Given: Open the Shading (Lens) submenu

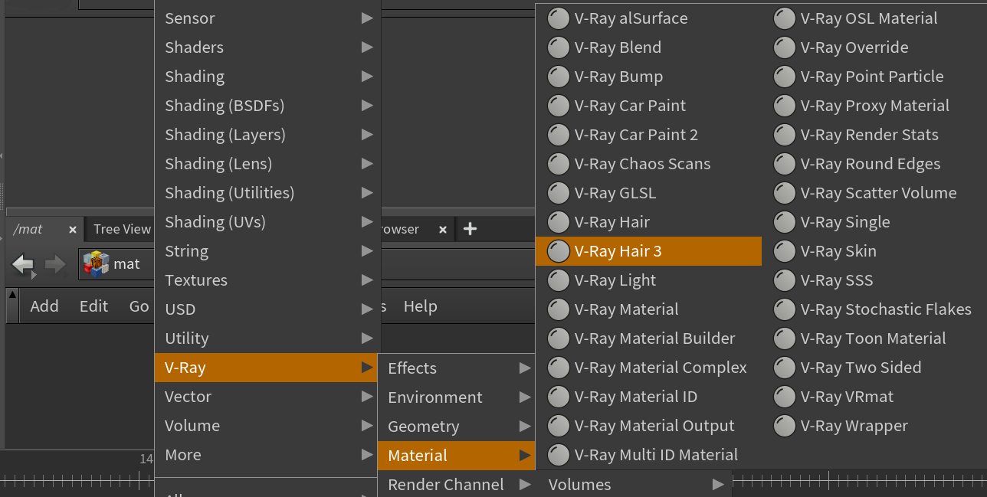Looking at the screenshot, I should coord(267,164).
